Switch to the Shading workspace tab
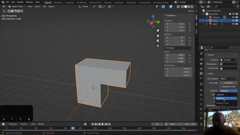 (x=108, y=3)
